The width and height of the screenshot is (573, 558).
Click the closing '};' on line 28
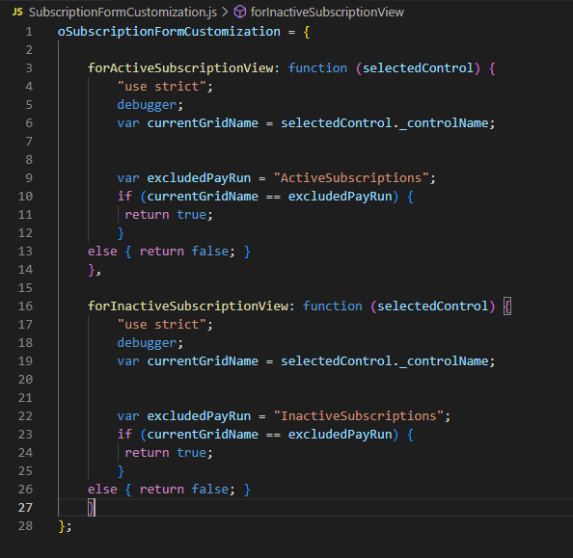coord(65,526)
